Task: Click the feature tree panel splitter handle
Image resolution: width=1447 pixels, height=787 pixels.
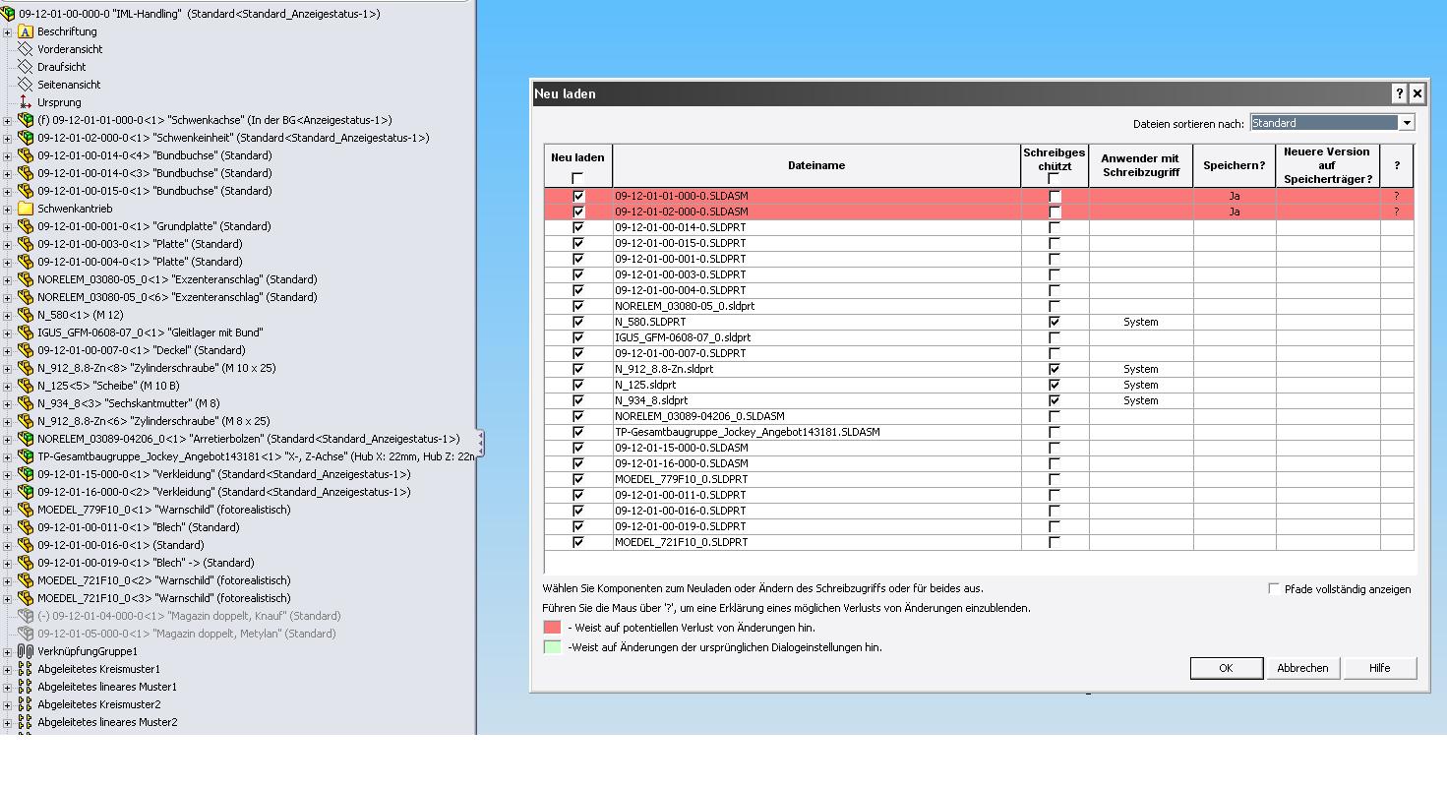Action: click(479, 442)
